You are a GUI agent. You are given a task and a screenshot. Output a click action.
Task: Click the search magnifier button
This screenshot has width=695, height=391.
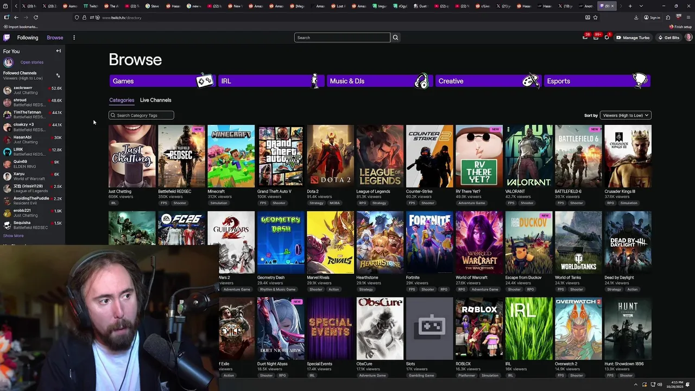pyautogui.click(x=395, y=37)
